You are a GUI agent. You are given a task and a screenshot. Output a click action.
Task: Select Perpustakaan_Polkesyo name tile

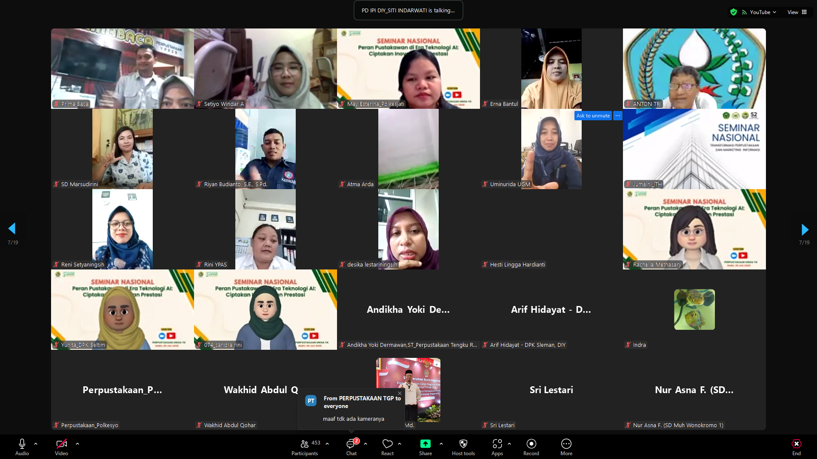(x=123, y=390)
